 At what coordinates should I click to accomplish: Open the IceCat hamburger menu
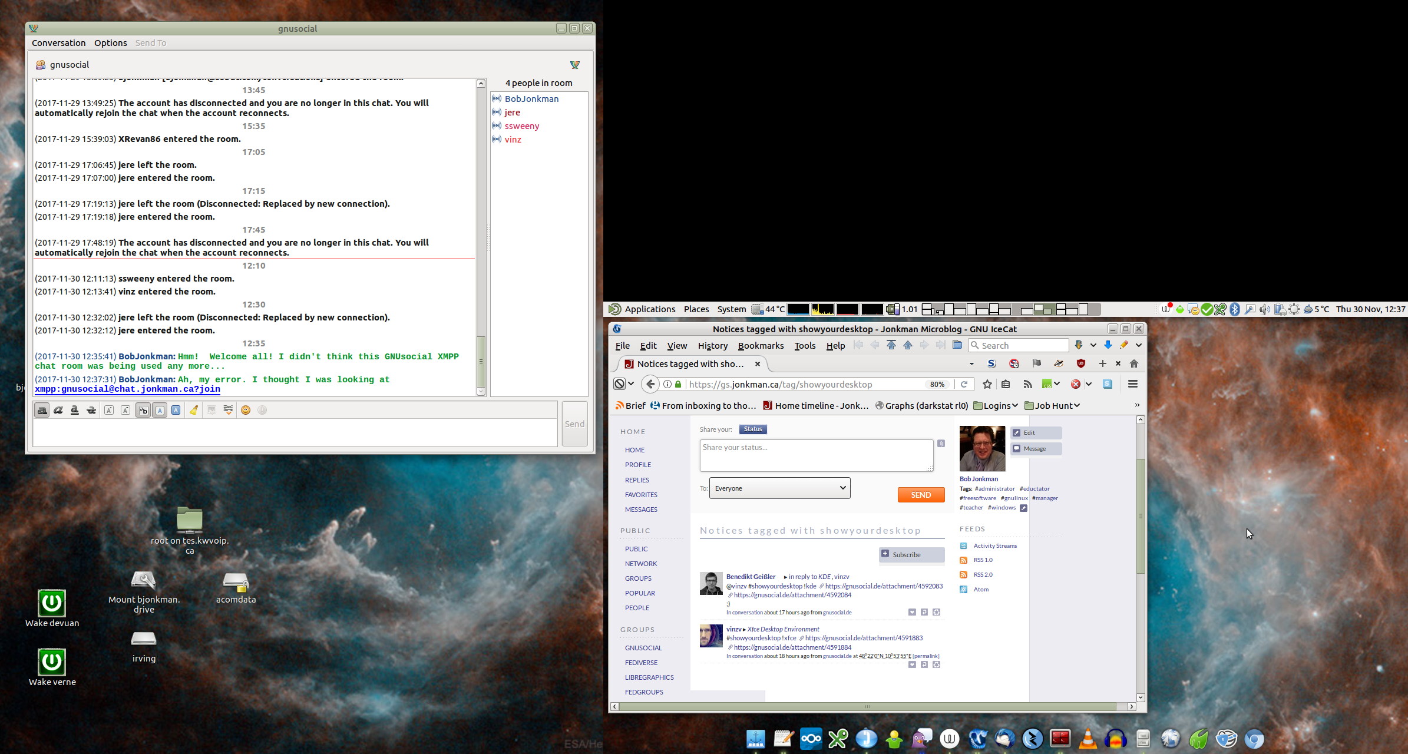pyautogui.click(x=1132, y=384)
